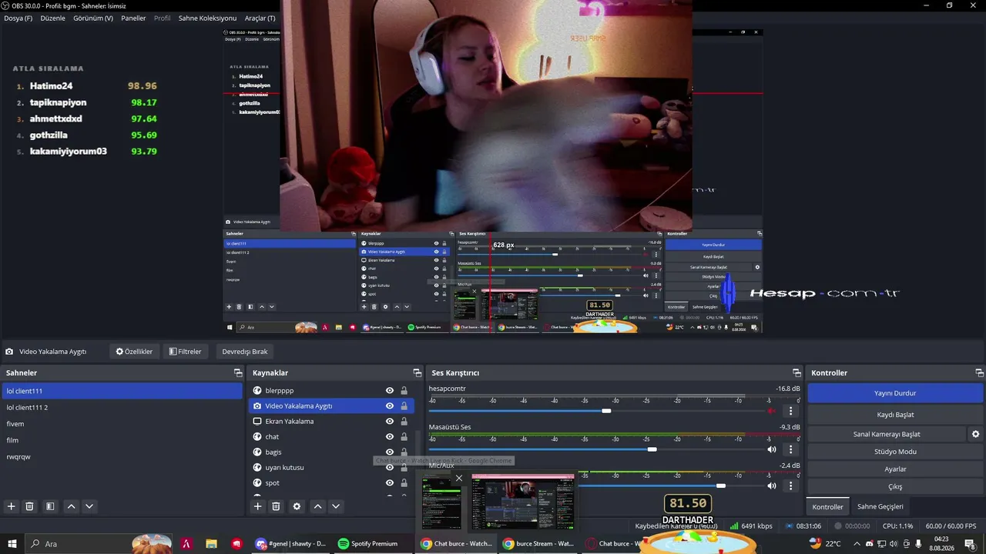The image size is (986, 554).
Task: Open source properties gear in Kaynaklar toolbar
Action: pos(297,506)
